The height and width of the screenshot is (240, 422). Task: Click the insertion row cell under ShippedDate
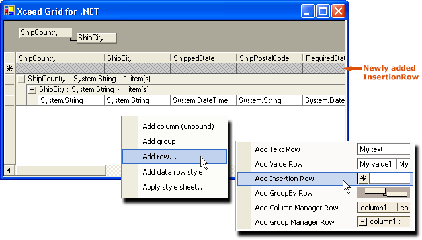(203, 69)
